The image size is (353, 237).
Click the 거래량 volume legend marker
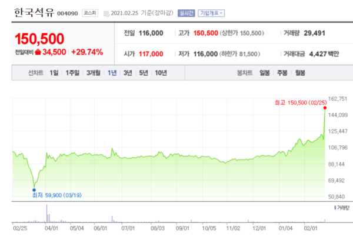pos(335,208)
